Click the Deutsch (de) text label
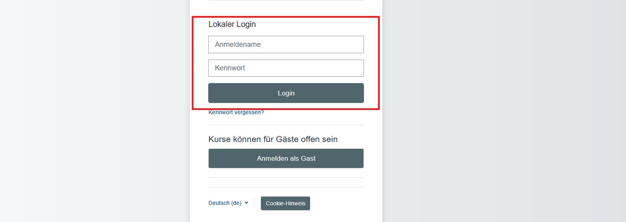 tap(225, 203)
